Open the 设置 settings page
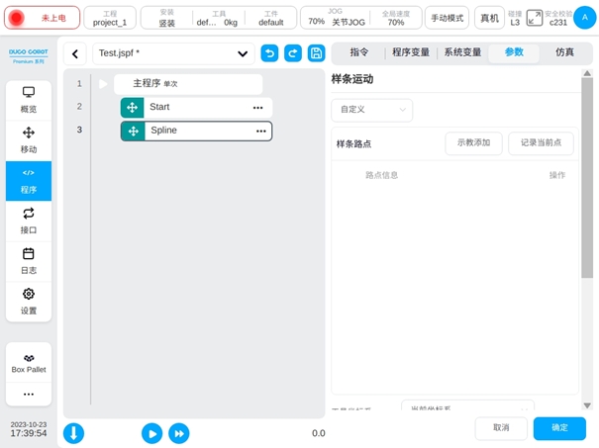Screen dimensions: 599x448 pos(29,301)
